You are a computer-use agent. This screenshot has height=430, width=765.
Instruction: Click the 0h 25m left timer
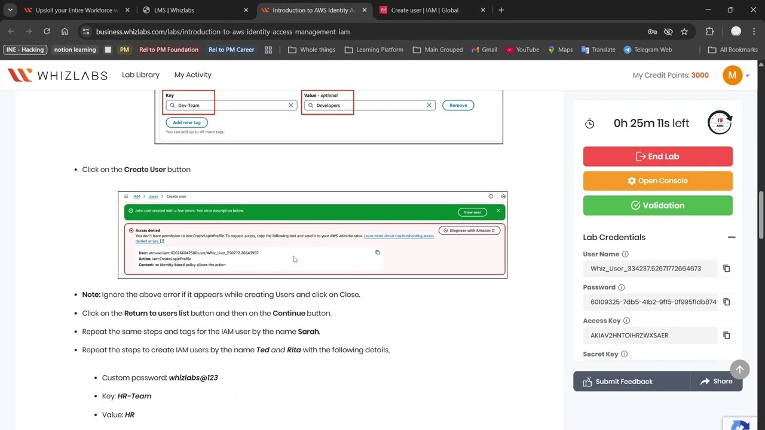click(651, 123)
